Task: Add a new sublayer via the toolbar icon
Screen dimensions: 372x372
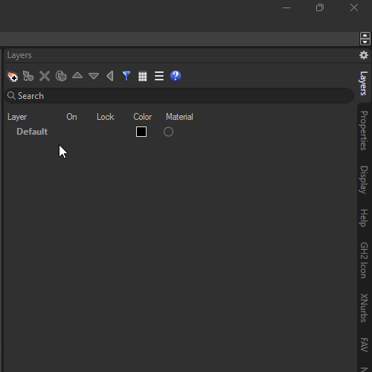Action: click(28, 76)
